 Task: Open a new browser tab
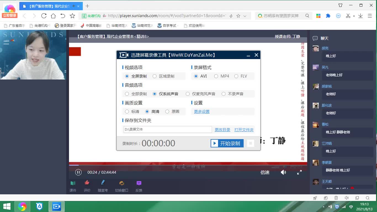87,6
